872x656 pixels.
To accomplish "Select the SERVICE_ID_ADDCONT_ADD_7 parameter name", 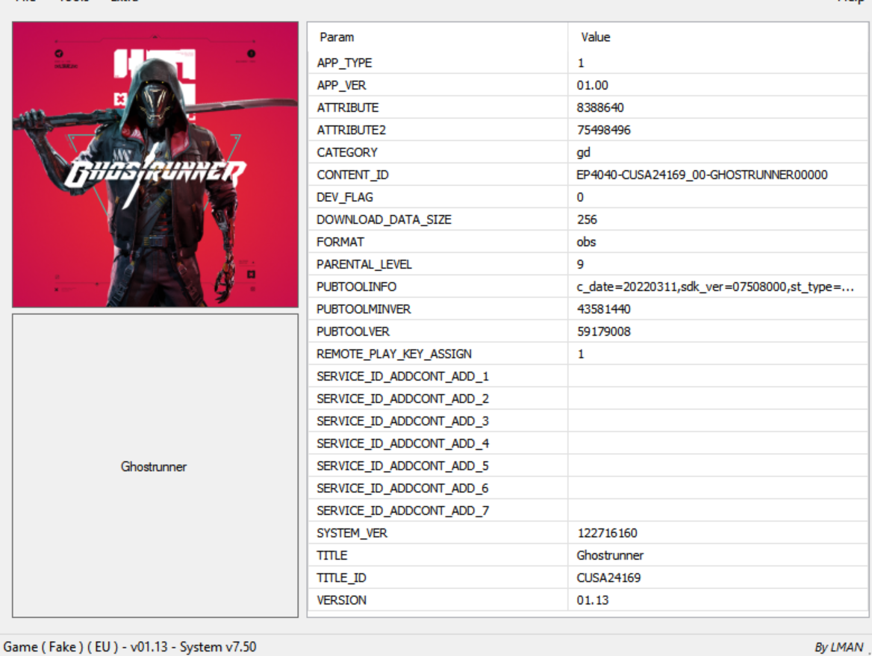I will click(x=402, y=510).
